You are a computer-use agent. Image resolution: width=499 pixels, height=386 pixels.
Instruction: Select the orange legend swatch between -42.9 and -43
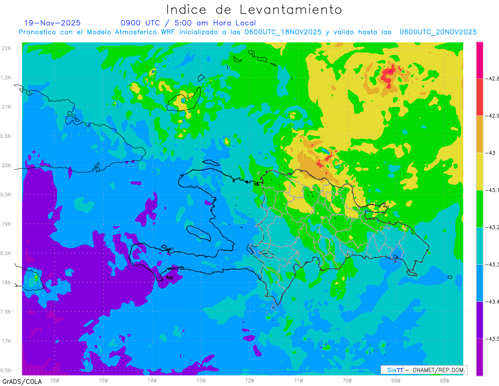(480, 134)
